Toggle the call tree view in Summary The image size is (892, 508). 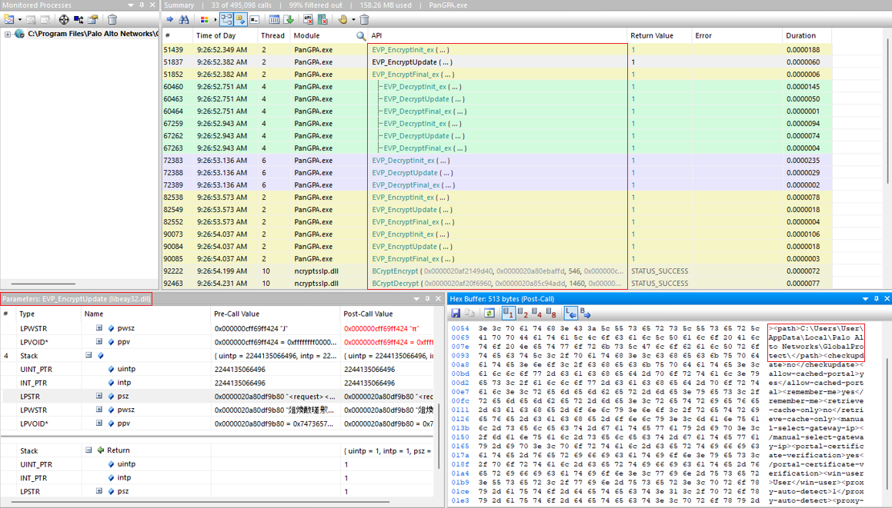(x=226, y=21)
